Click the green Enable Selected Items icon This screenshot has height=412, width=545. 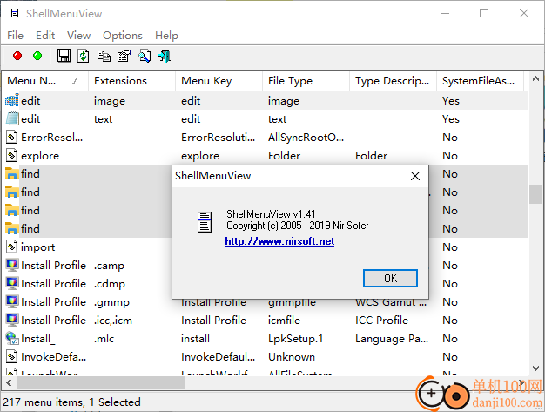pyautogui.click(x=37, y=56)
